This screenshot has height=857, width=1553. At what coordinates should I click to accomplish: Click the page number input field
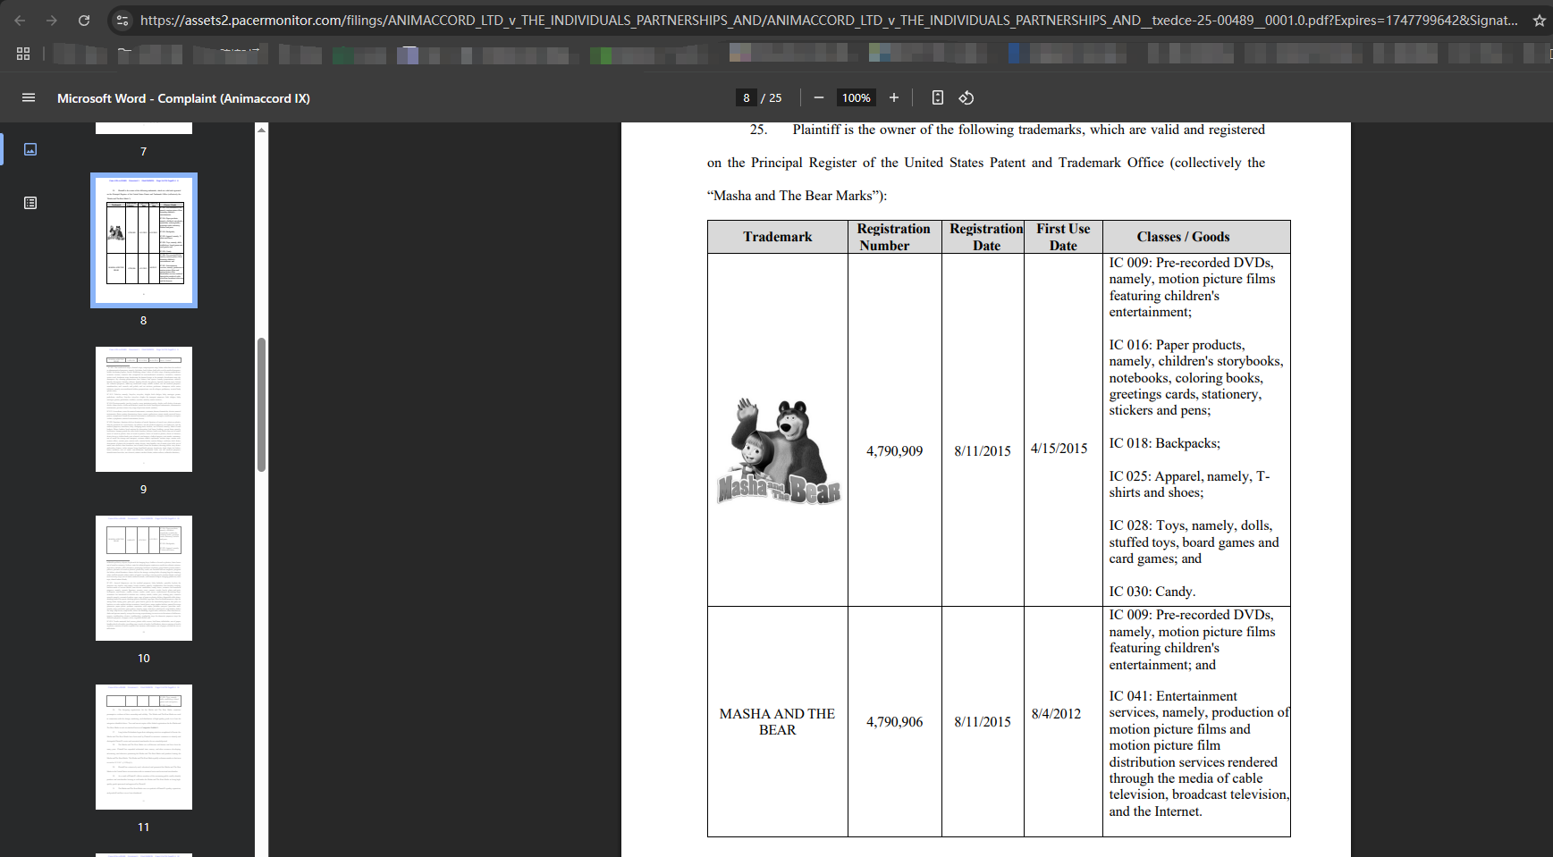[747, 97]
